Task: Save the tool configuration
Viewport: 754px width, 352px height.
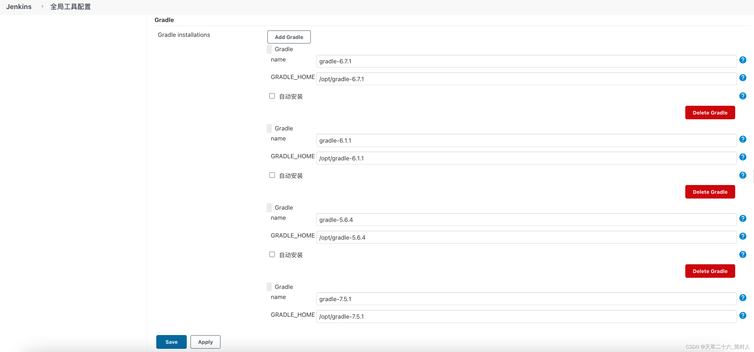Action: (x=171, y=342)
